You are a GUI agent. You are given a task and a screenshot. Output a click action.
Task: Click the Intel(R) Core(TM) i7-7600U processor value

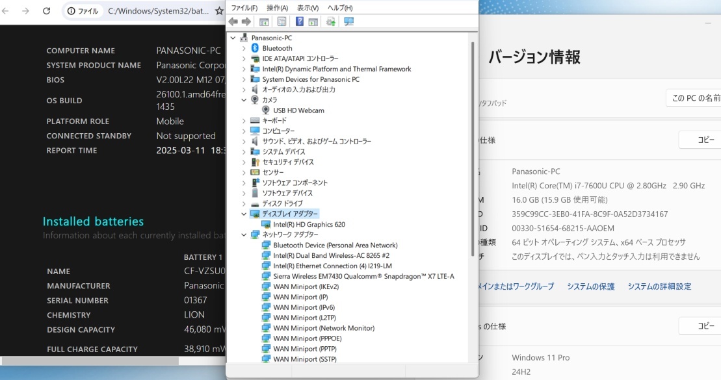coord(609,186)
